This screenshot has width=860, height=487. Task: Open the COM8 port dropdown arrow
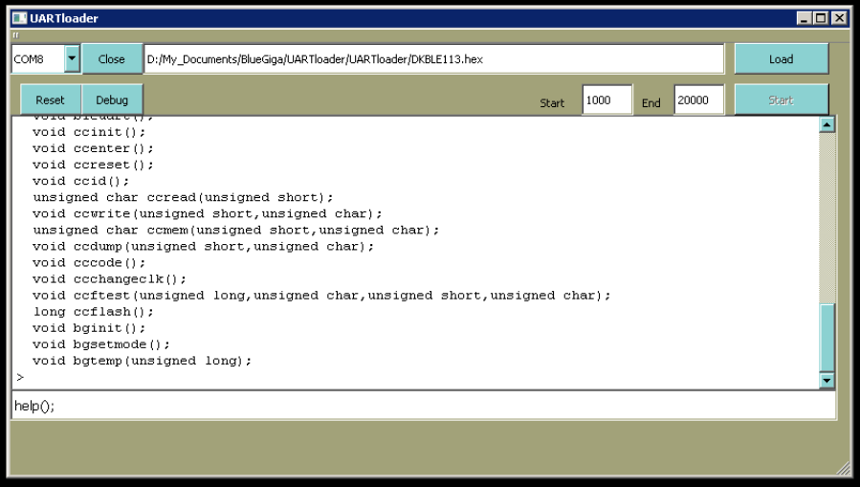(72, 58)
